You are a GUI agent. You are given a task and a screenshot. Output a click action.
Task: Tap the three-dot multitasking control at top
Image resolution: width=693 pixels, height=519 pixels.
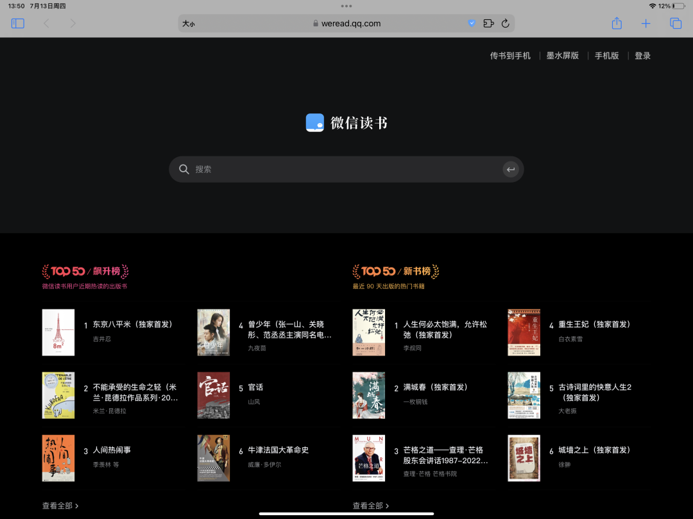346,6
